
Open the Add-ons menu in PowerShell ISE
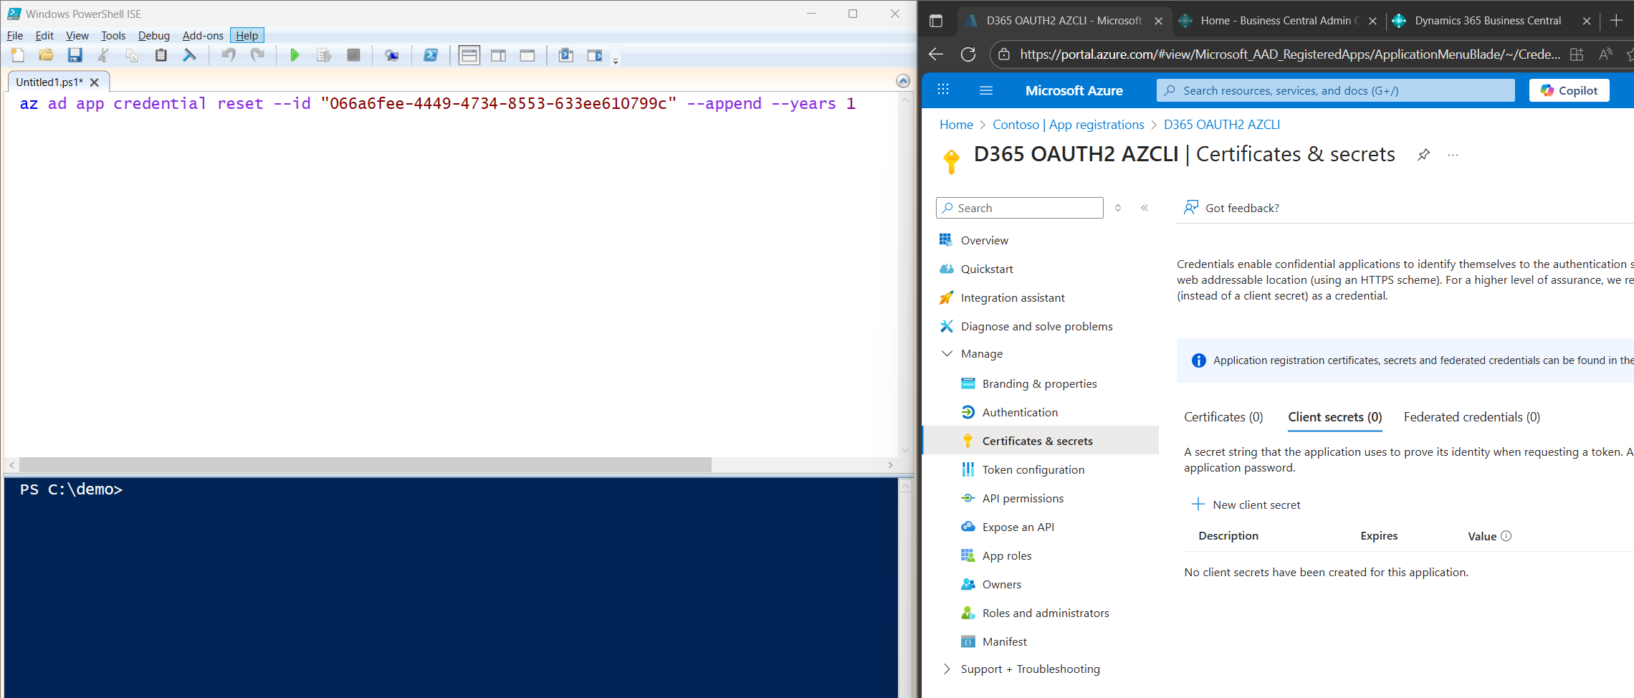click(203, 35)
